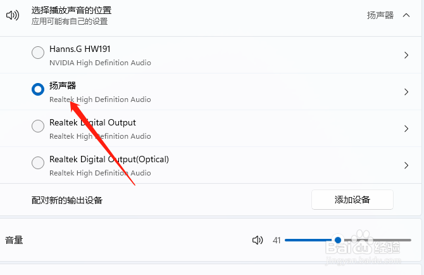Choose Realtek Digital Output(Optical) radio button
The height and width of the screenshot is (275, 424).
(38, 163)
